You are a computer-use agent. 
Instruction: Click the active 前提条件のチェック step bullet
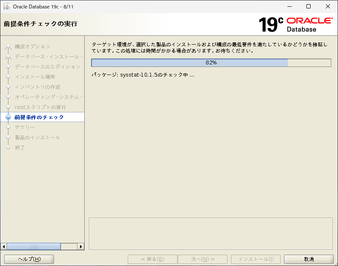8,117
